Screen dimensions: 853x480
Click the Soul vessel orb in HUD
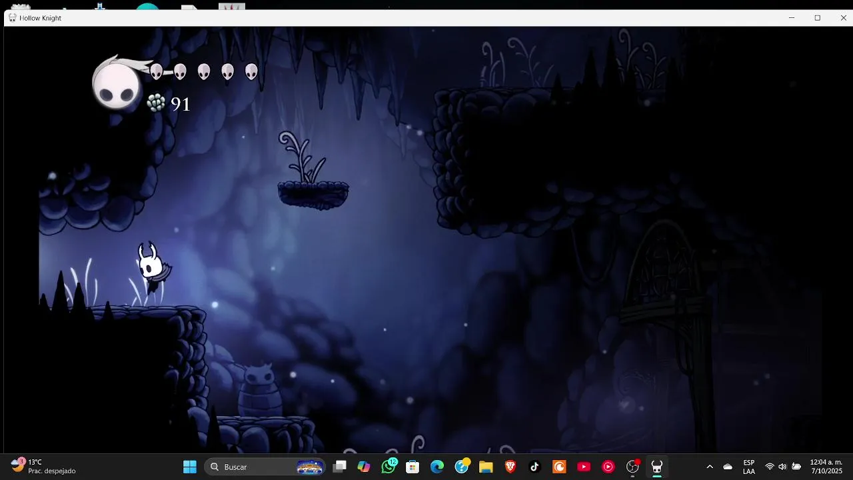[x=117, y=85]
